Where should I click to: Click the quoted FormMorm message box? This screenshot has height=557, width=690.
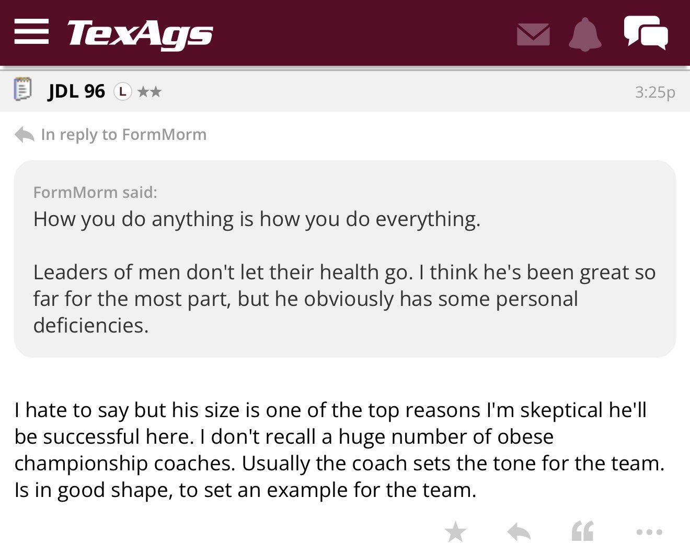[344, 259]
